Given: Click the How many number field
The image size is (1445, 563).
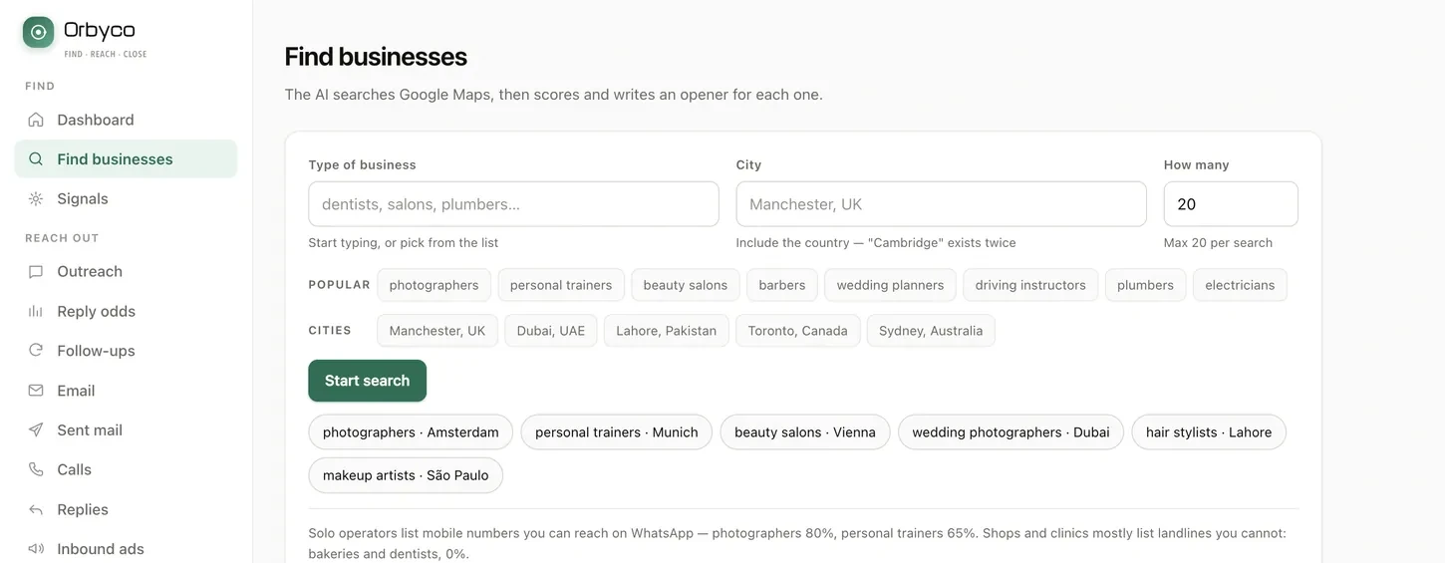Looking at the screenshot, I should coord(1231,204).
